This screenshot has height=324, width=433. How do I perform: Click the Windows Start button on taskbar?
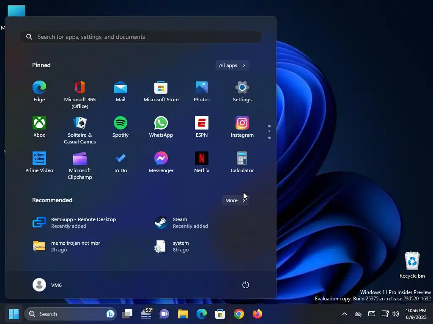pyautogui.click(x=14, y=314)
